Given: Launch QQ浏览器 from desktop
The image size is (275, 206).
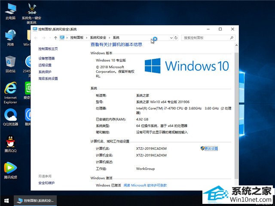Looking at the screenshot, I should point(10,117).
